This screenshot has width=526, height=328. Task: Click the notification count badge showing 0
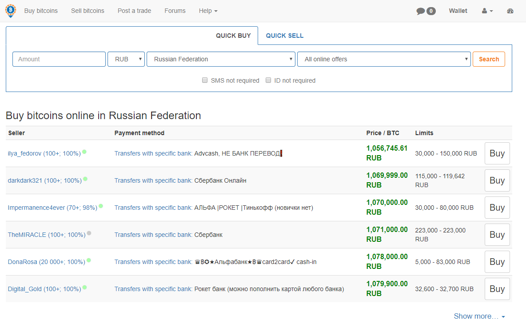[431, 11]
